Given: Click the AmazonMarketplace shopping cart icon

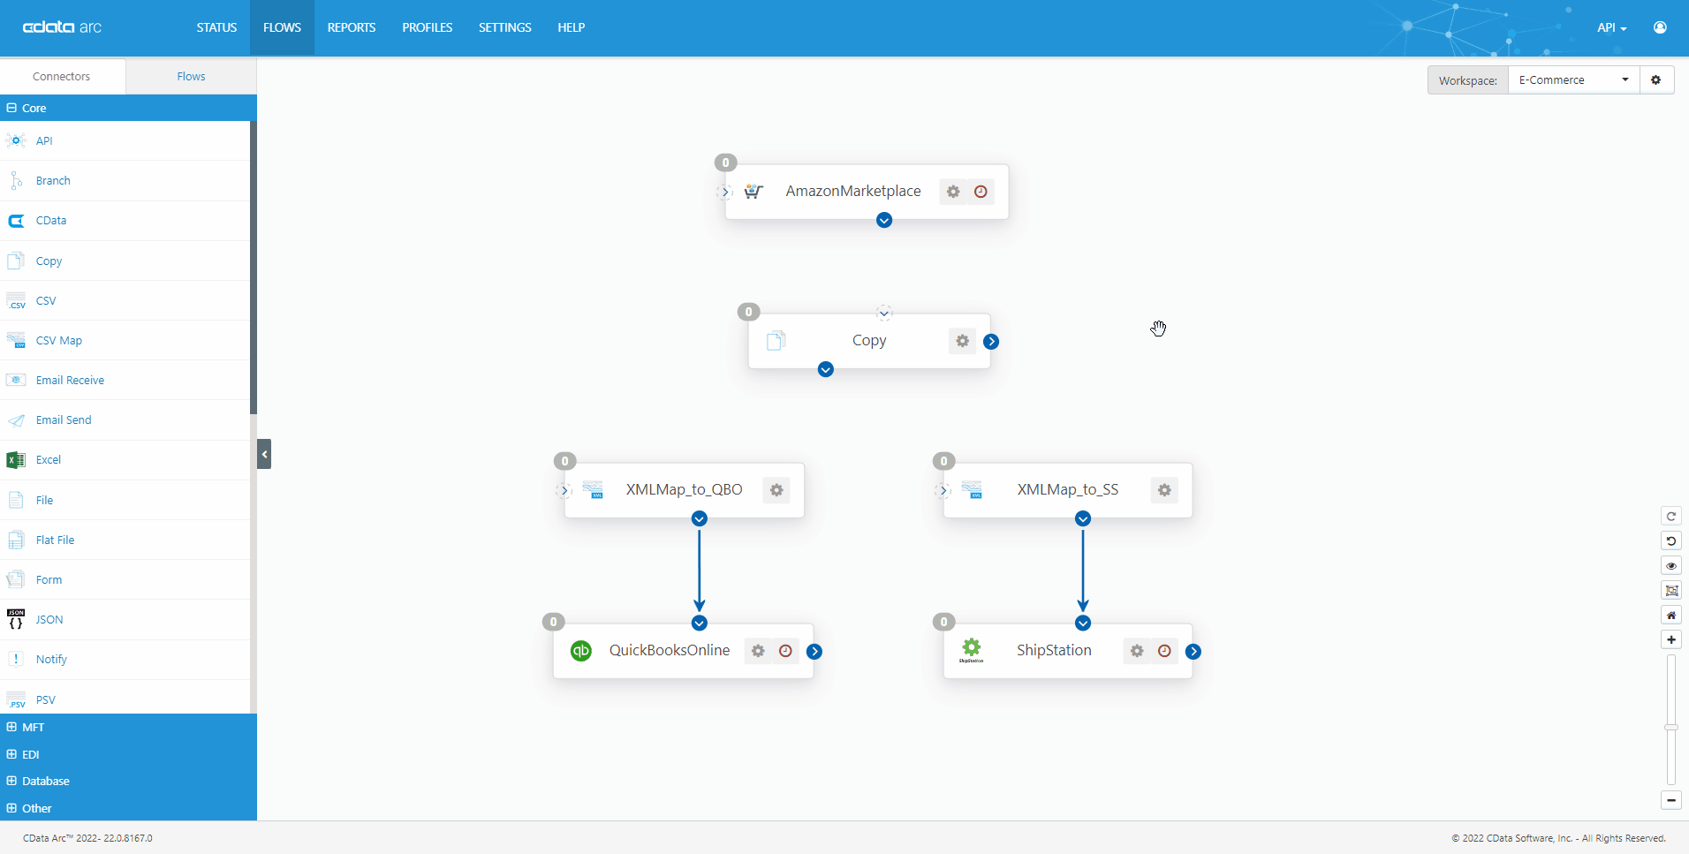Looking at the screenshot, I should pos(754,191).
